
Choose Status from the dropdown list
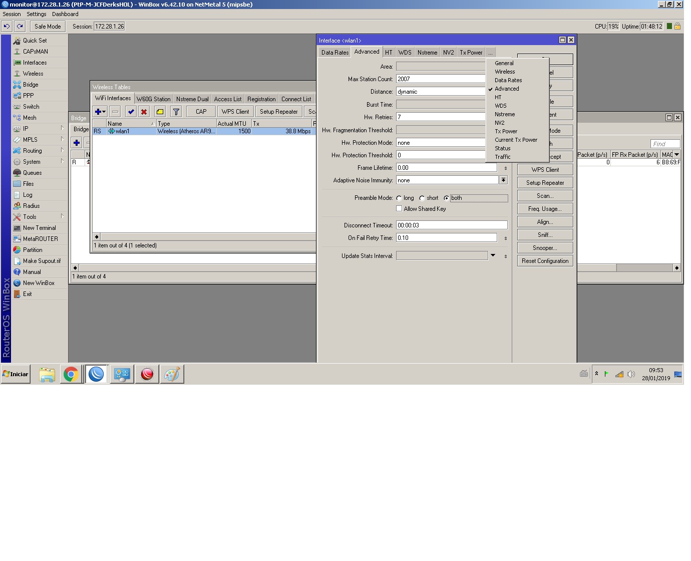point(503,148)
